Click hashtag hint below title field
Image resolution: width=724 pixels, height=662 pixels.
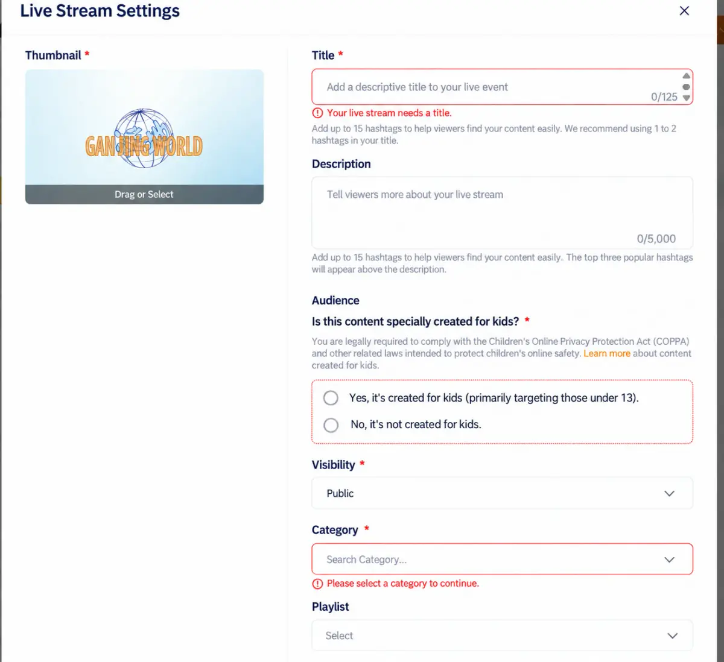point(494,134)
